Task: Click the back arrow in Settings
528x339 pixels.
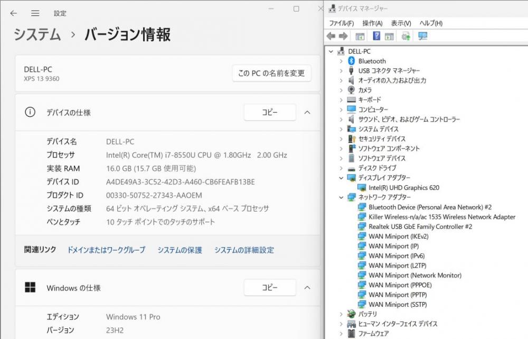Action: (x=14, y=13)
